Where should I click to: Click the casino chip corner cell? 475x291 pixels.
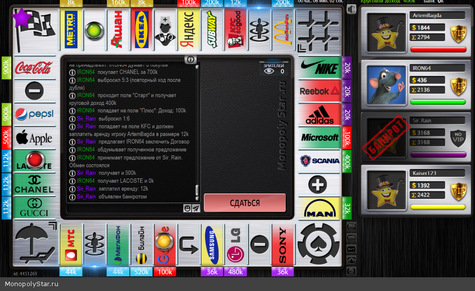coord(319,244)
